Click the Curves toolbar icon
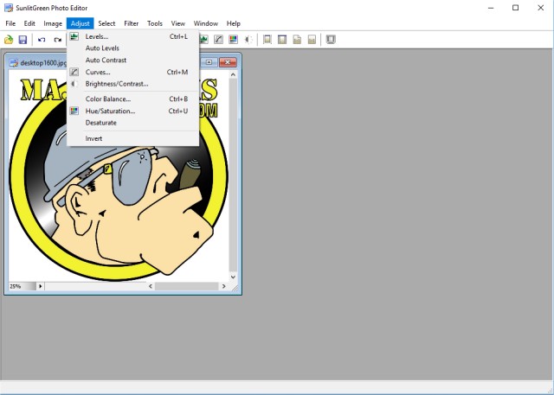 [x=219, y=40]
